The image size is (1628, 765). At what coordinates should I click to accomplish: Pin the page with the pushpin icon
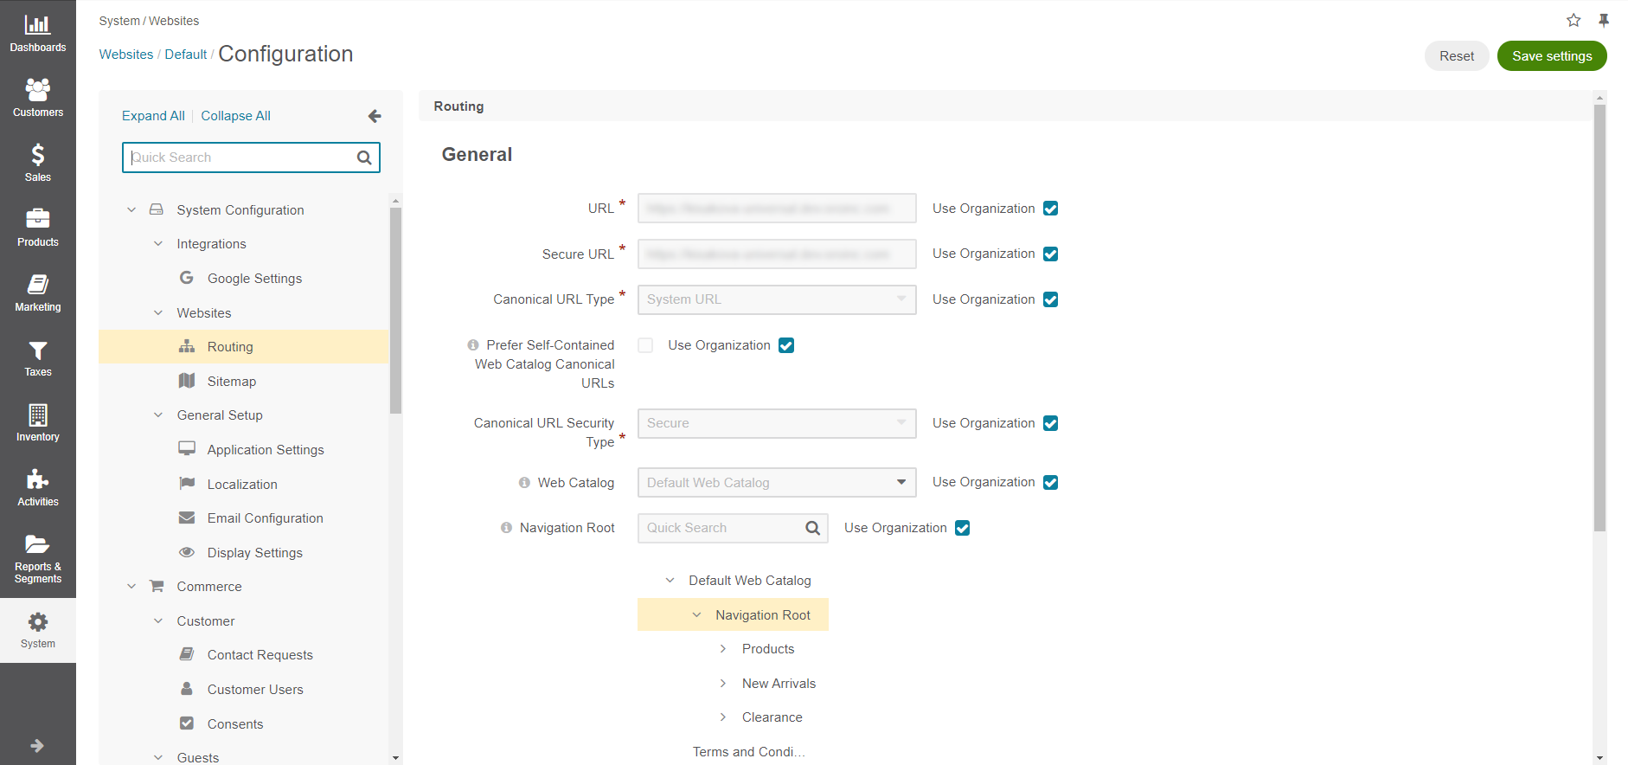click(1603, 20)
